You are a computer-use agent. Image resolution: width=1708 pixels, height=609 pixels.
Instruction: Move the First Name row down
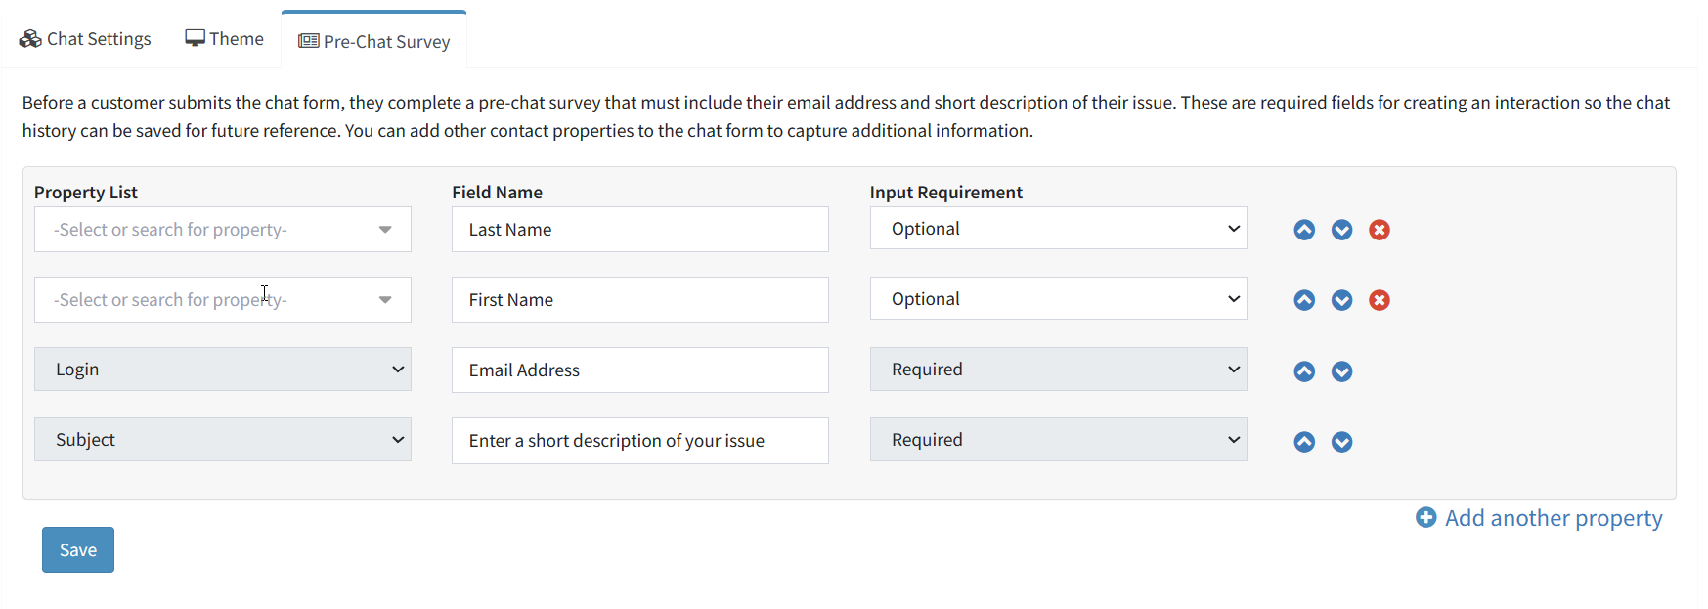point(1342,300)
